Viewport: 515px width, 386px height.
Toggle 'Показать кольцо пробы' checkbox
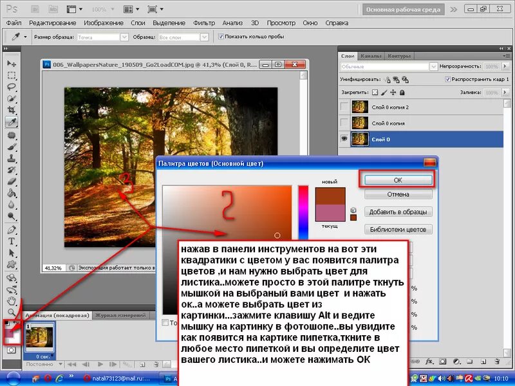point(221,37)
